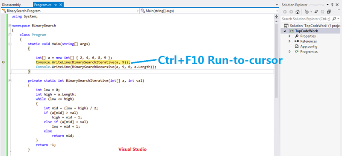Click the App.config file icon
Screen dimensions: 342x156
297,47
